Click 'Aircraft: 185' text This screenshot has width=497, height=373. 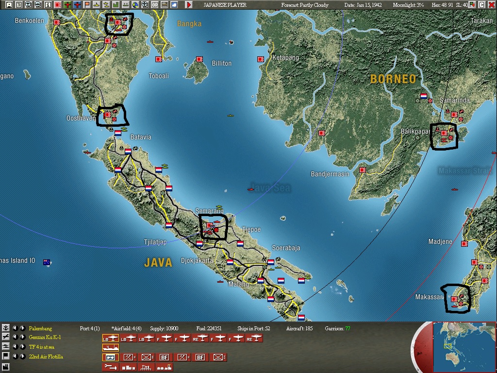(x=299, y=328)
